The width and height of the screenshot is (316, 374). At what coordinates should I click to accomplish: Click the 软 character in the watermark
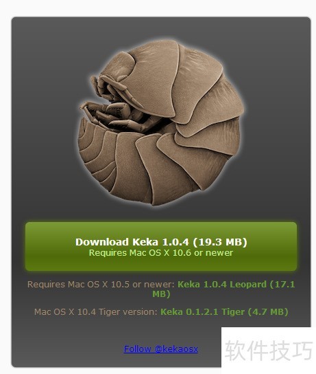pyautogui.click(x=235, y=351)
